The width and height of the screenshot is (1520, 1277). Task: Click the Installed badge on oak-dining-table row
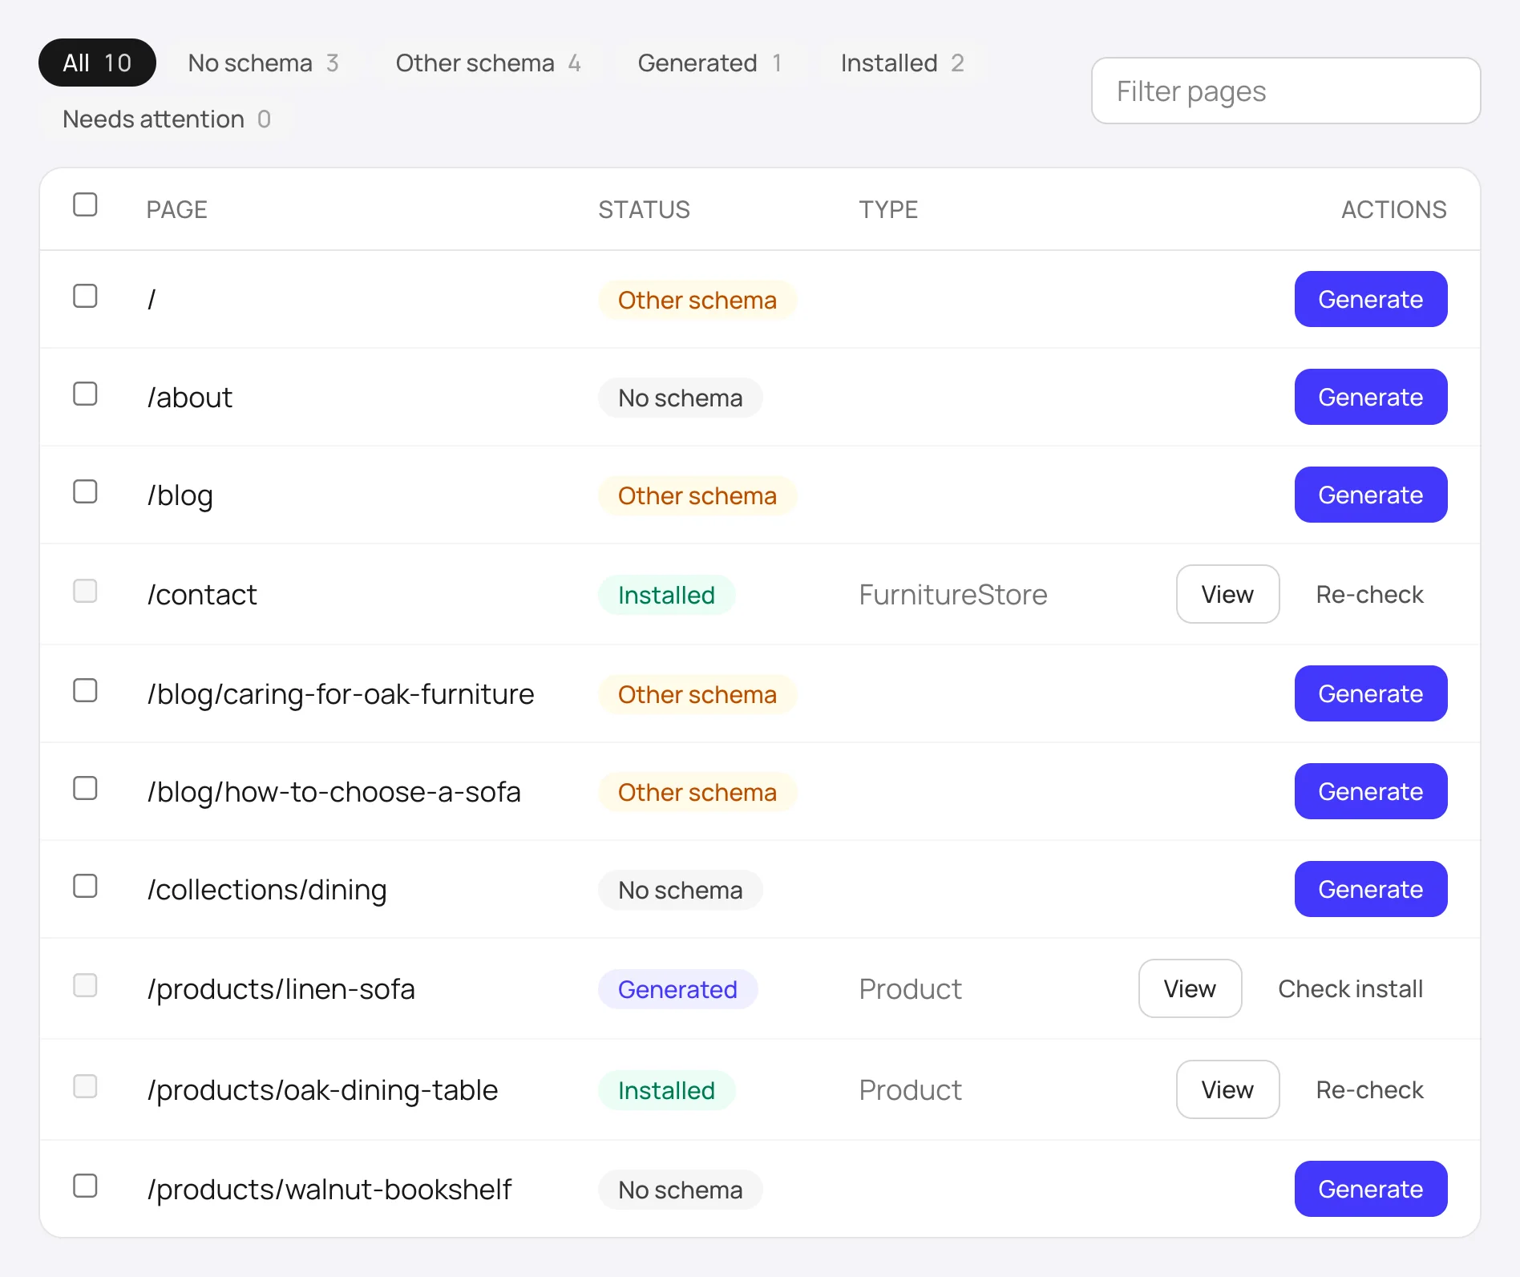point(666,1090)
